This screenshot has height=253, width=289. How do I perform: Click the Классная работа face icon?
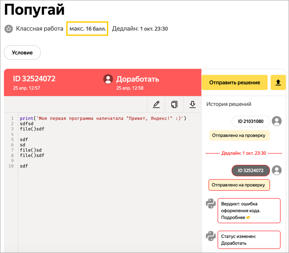click(x=9, y=29)
